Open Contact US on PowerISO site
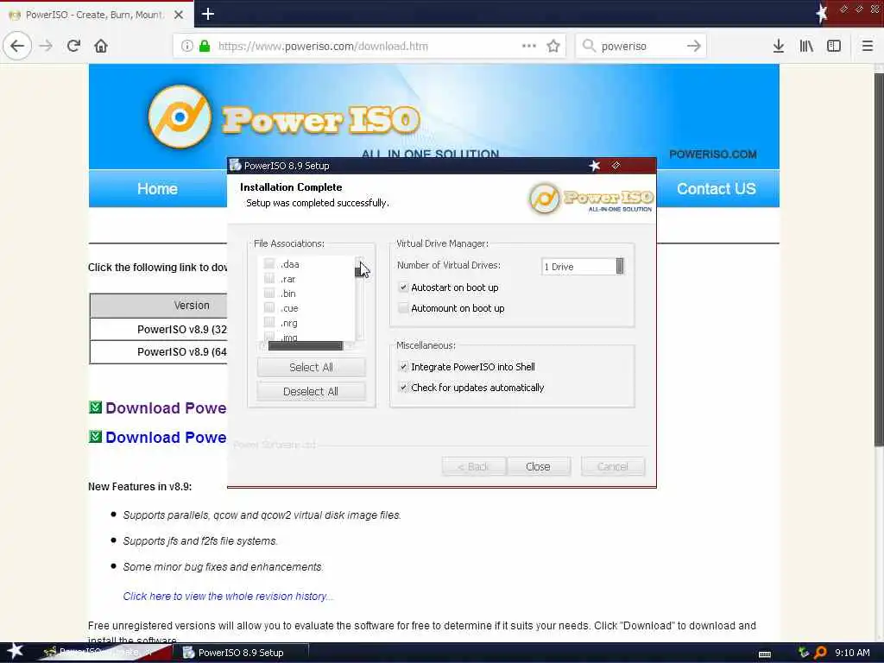This screenshot has height=663, width=884. click(x=716, y=189)
